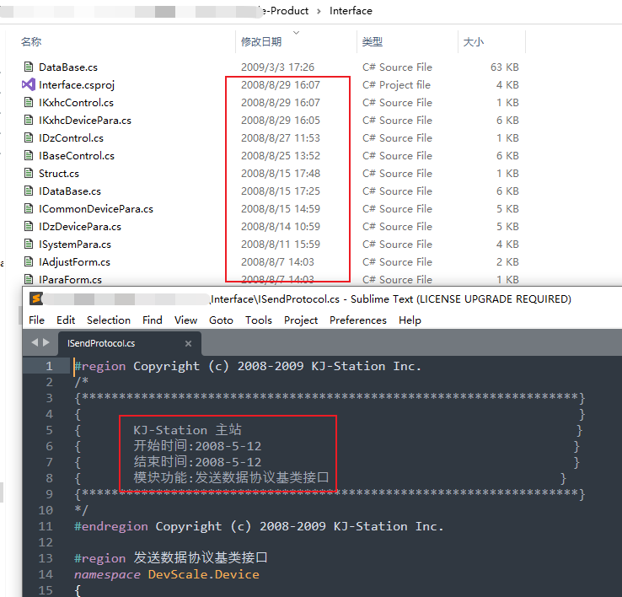Click line number 1 in the gutter
Screen dimensions: 622x597
[49, 366]
